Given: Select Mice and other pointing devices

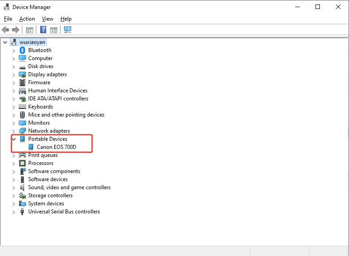Looking at the screenshot, I should click(66, 115).
